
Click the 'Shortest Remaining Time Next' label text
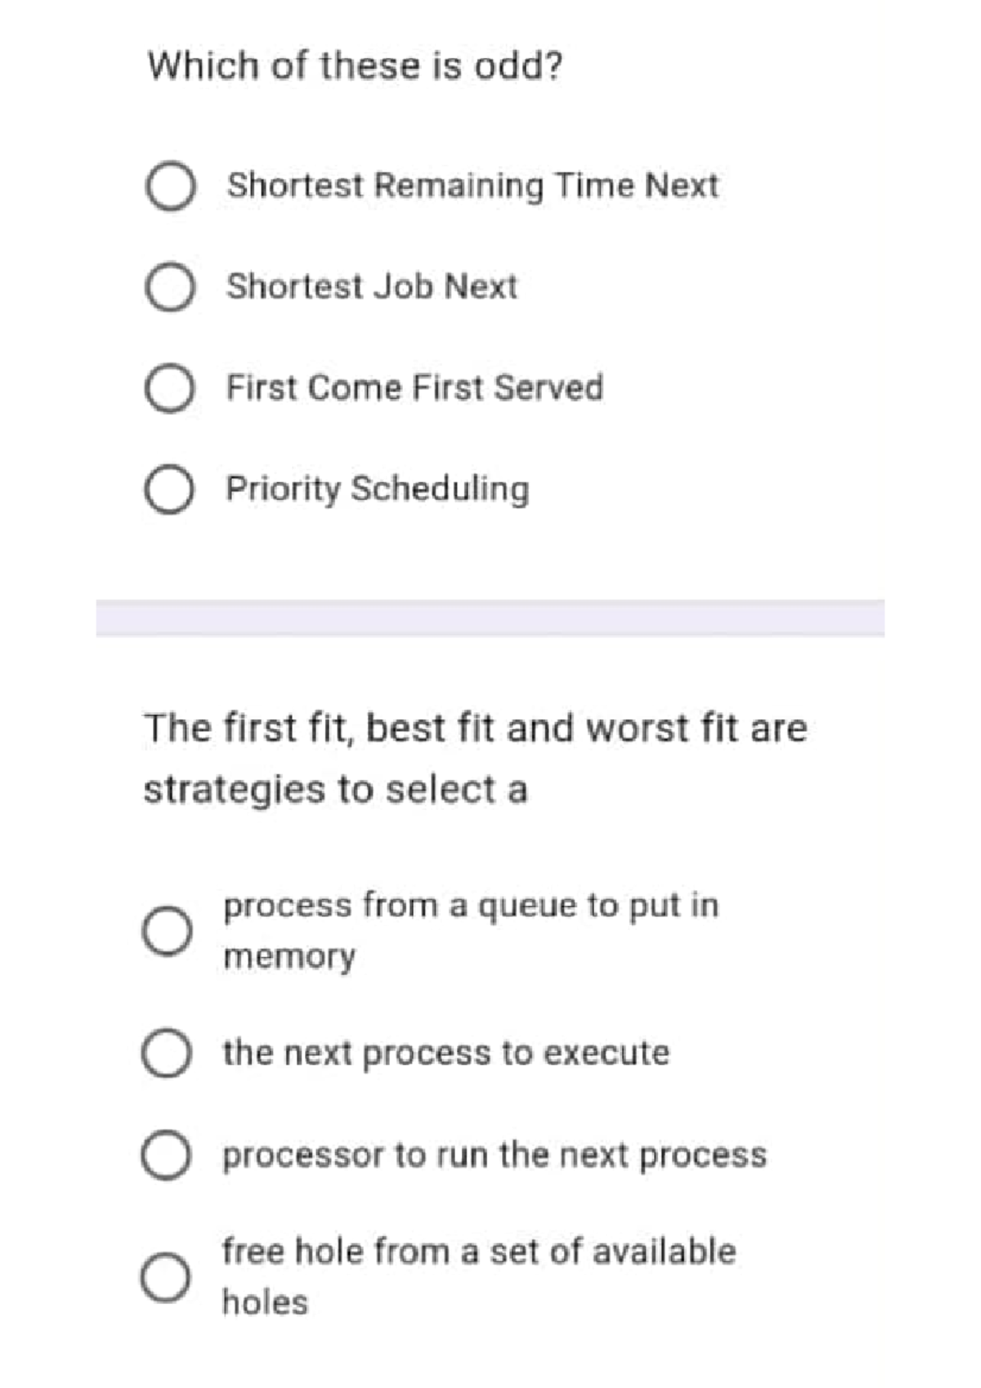point(473,186)
